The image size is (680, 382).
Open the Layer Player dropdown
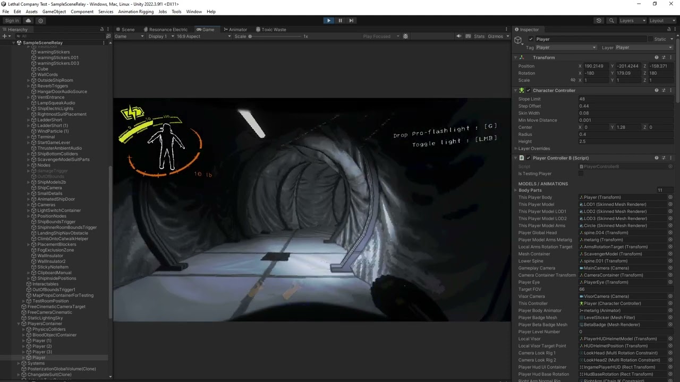[643, 47]
